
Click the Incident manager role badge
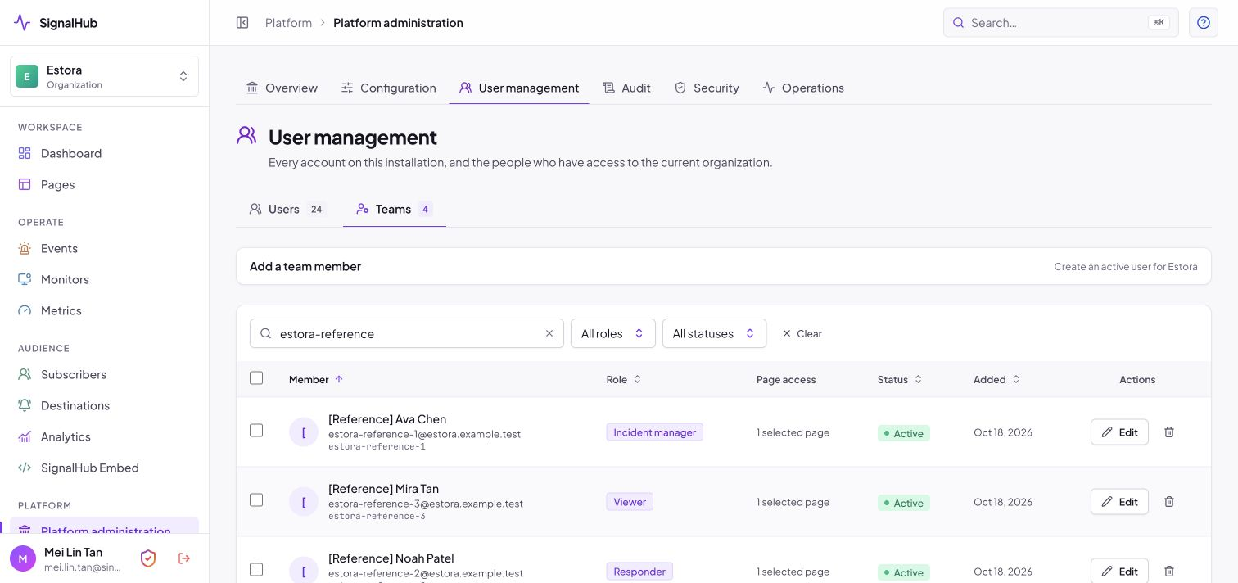pos(654,432)
